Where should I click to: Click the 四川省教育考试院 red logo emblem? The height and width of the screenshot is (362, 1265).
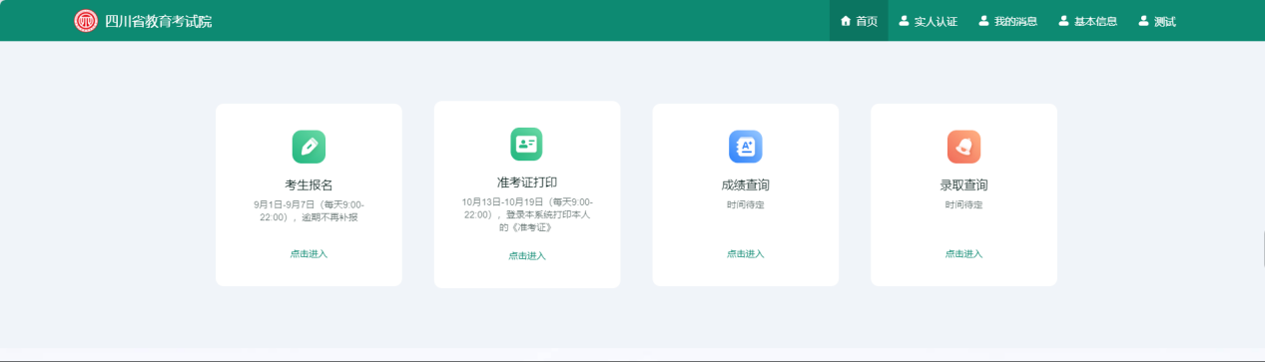coord(86,21)
